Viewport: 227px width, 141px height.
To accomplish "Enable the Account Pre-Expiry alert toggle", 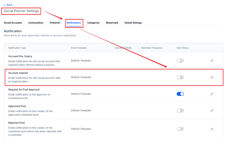I will (x=180, y=61).
